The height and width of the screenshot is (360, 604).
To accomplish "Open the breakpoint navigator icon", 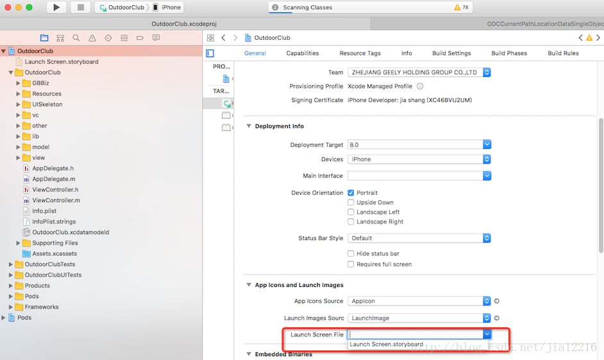I will pos(140,38).
